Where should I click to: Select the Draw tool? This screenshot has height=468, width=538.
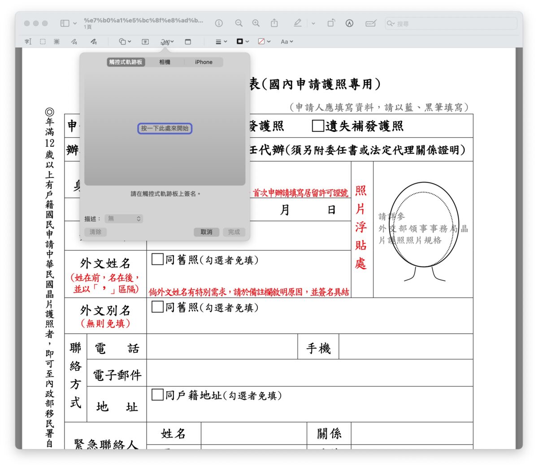(93, 42)
